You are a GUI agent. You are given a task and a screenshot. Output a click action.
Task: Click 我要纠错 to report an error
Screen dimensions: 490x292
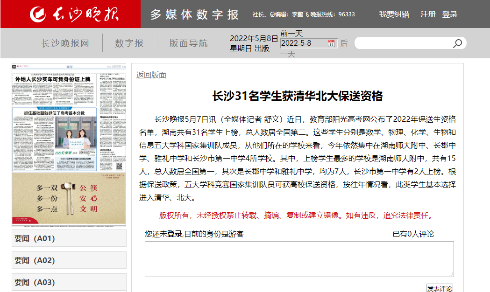click(x=394, y=14)
